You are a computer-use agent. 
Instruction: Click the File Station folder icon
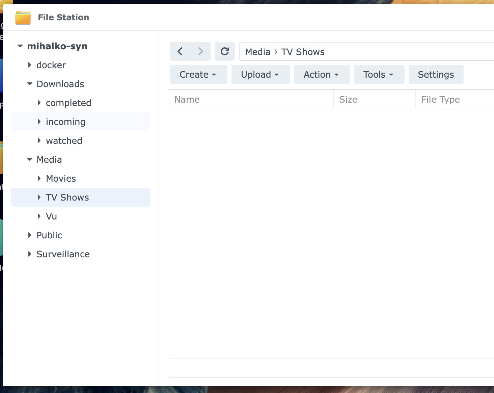pyautogui.click(x=23, y=18)
